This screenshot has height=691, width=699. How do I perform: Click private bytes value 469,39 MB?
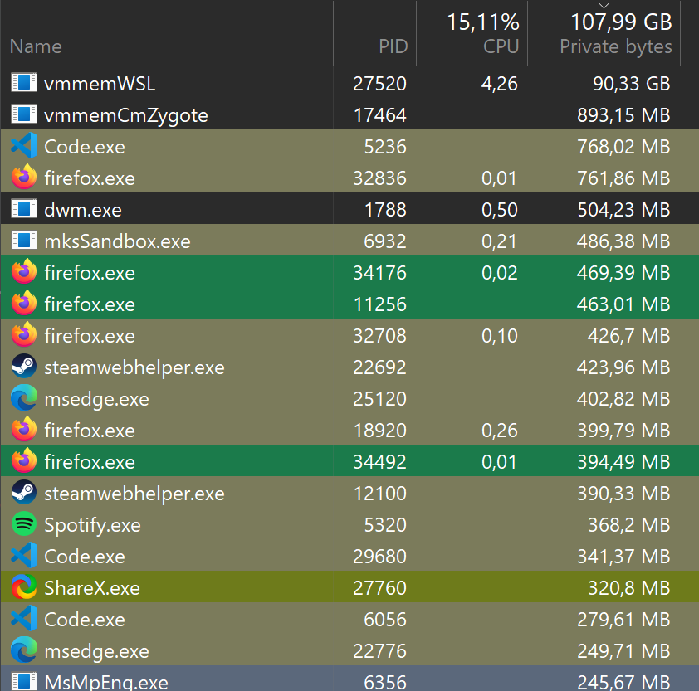tap(623, 273)
